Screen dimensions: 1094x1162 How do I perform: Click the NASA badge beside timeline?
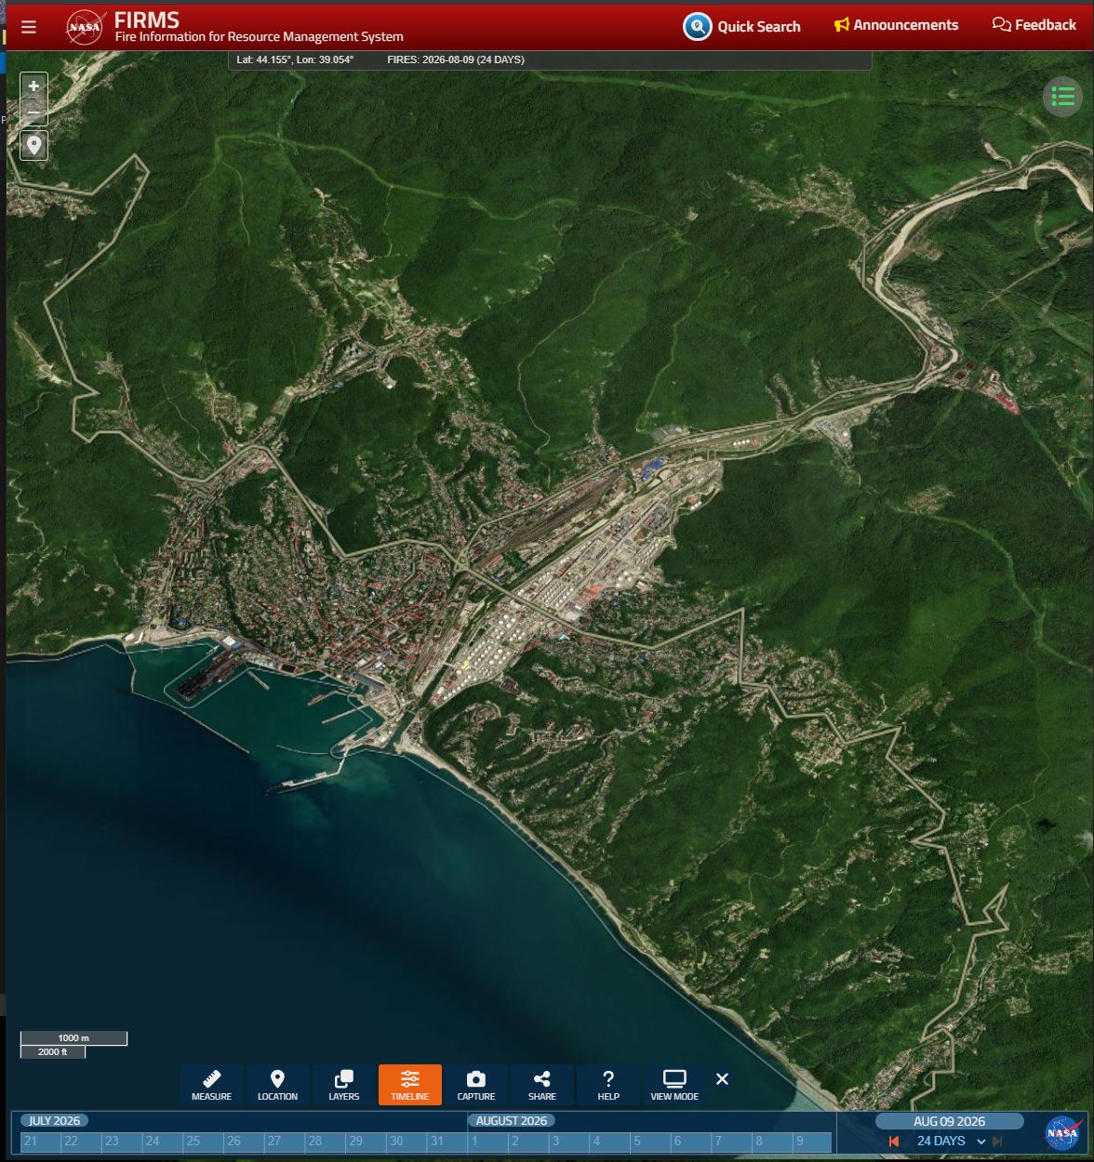tap(1062, 1133)
